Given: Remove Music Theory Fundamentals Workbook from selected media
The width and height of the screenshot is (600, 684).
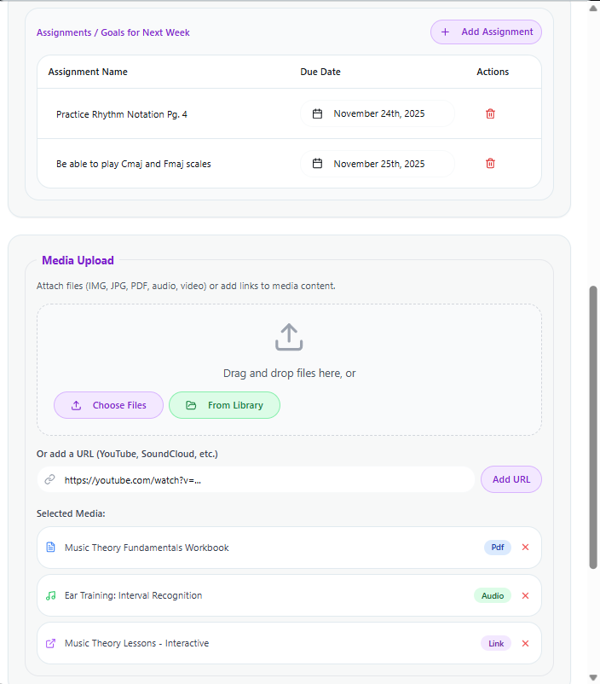Looking at the screenshot, I should [x=525, y=548].
